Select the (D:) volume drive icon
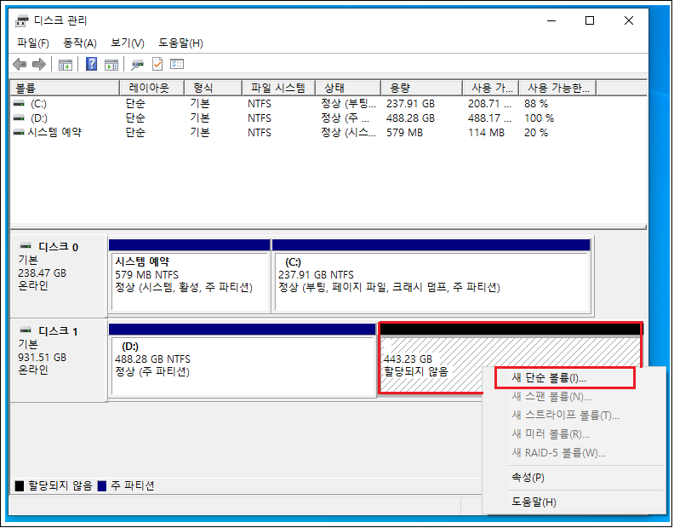This screenshot has height=528, width=674. pyautogui.click(x=19, y=118)
